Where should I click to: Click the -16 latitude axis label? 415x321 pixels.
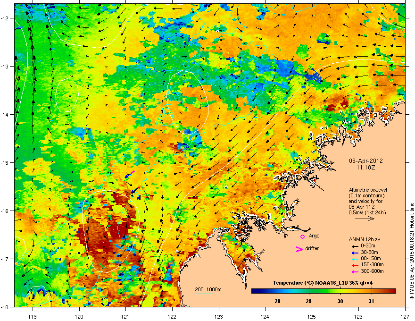tap(5, 211)
